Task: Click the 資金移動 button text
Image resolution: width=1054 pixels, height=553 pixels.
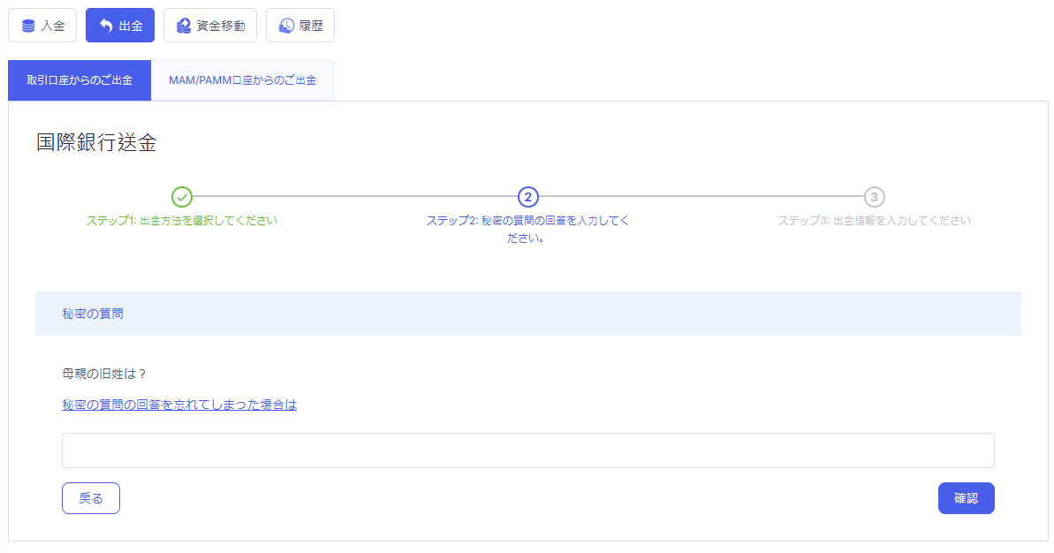Action: (221, 26)
